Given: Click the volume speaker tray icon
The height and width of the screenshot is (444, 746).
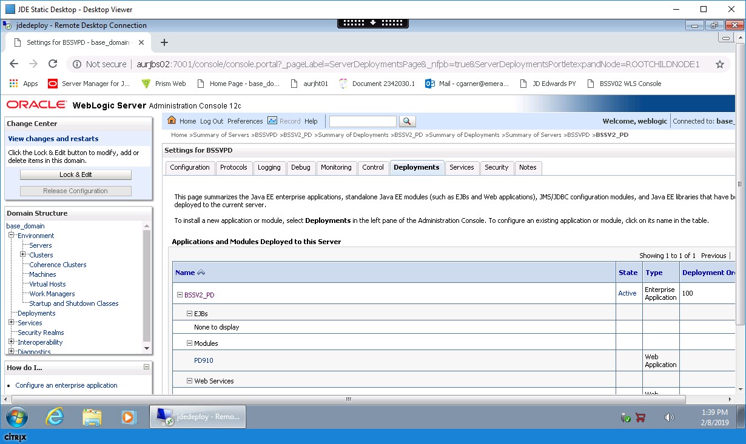Looking at the screenshot, I should pos(669,417).
